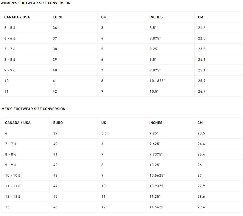This screenshot has height=216, width=243.
Task: Select the INCHES column header in men's table
Action: click(x=156, y=123)
